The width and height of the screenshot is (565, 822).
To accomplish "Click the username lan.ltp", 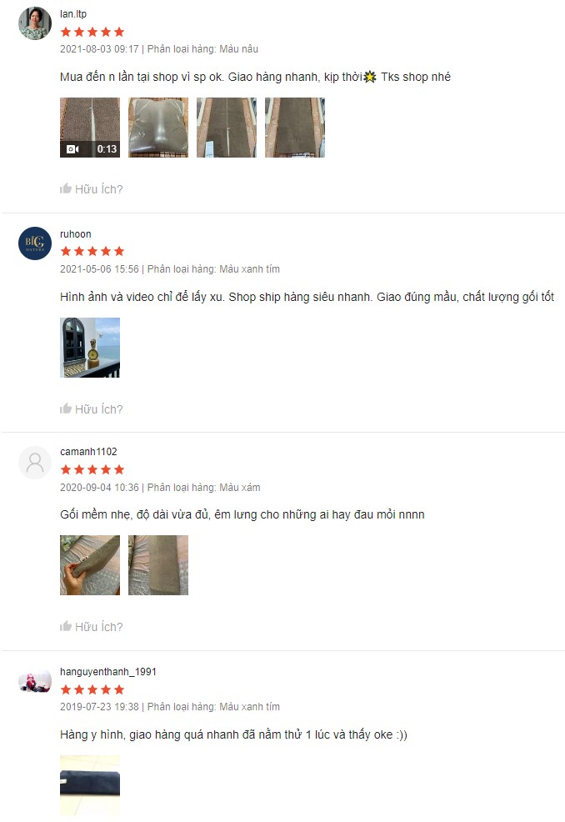I will pos(73,14).
